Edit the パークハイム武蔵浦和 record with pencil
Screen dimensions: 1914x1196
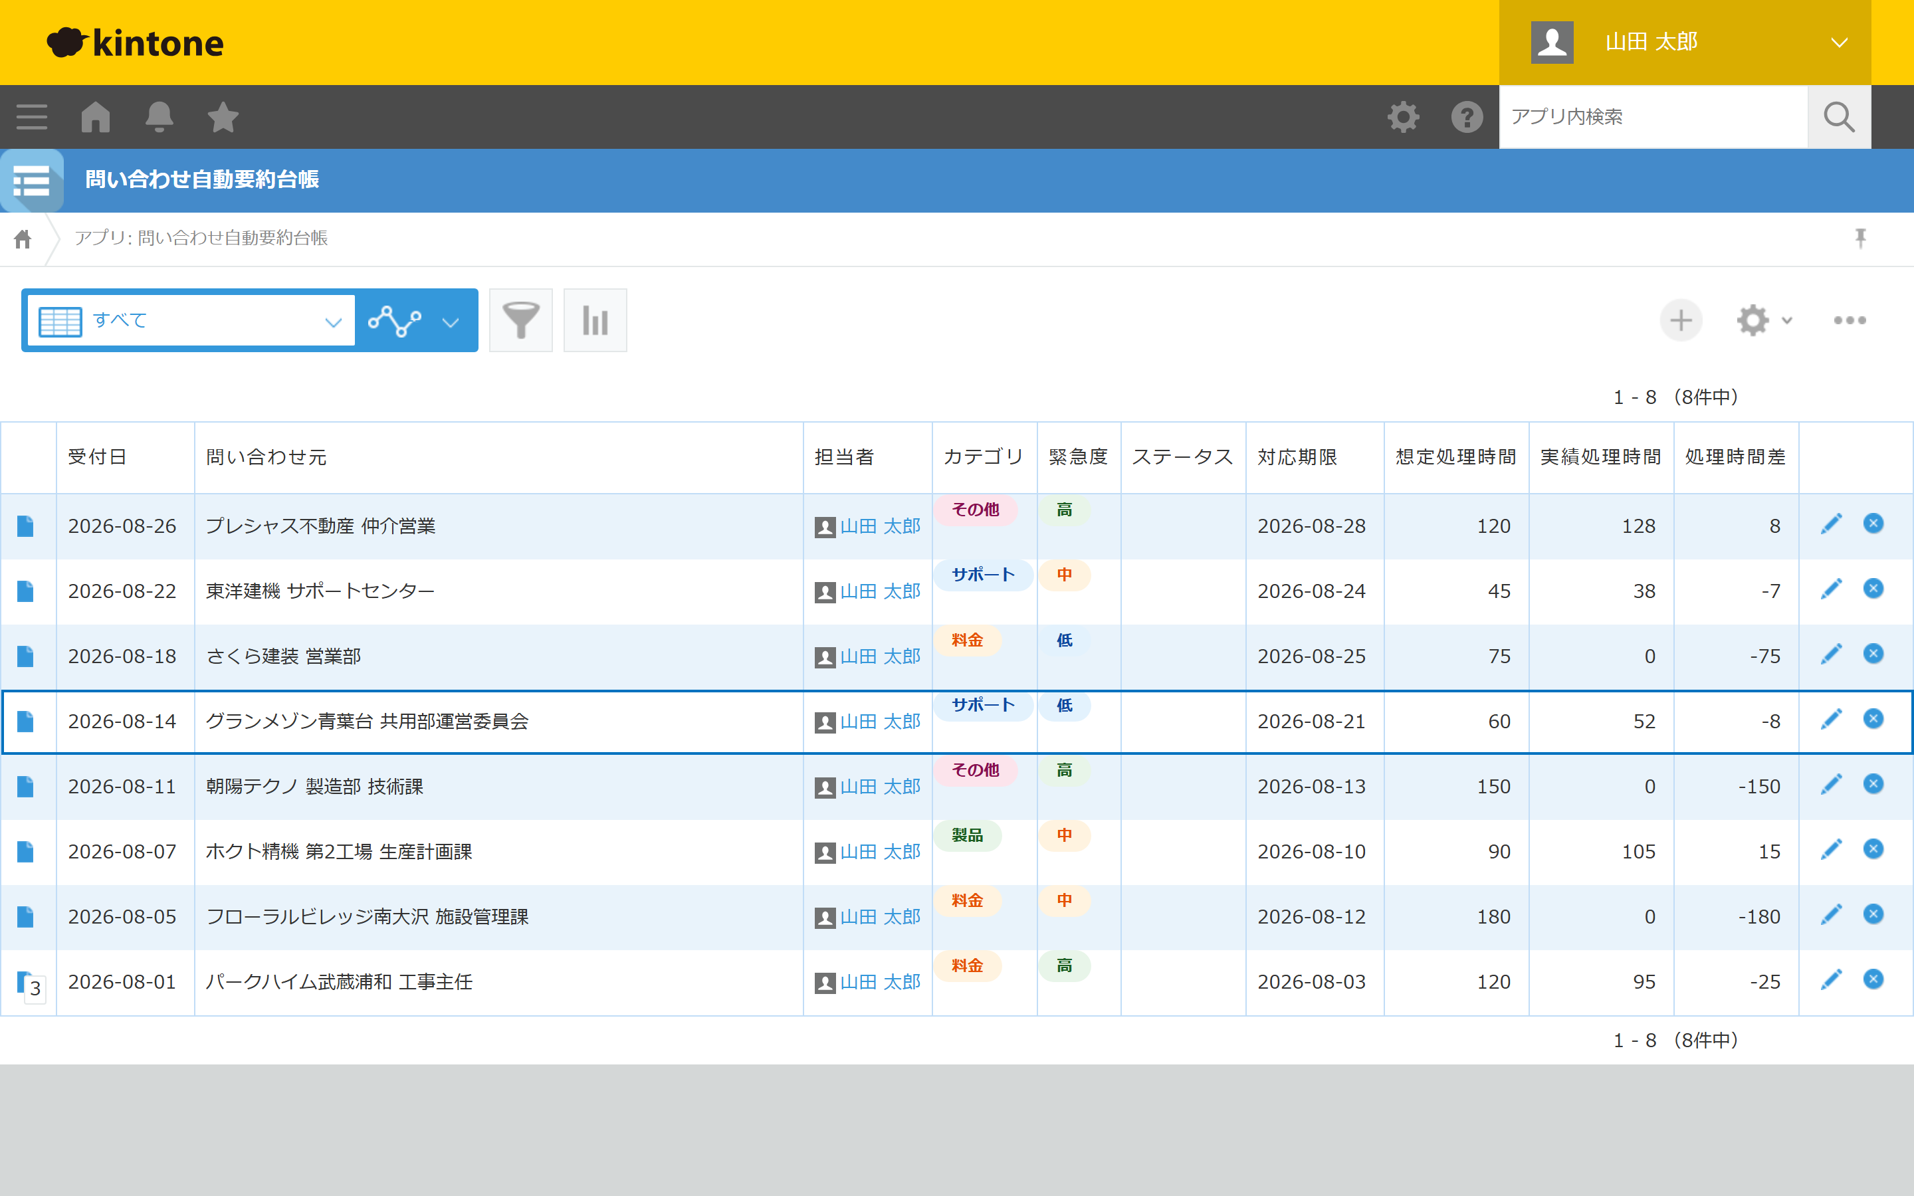(1831, 979)
